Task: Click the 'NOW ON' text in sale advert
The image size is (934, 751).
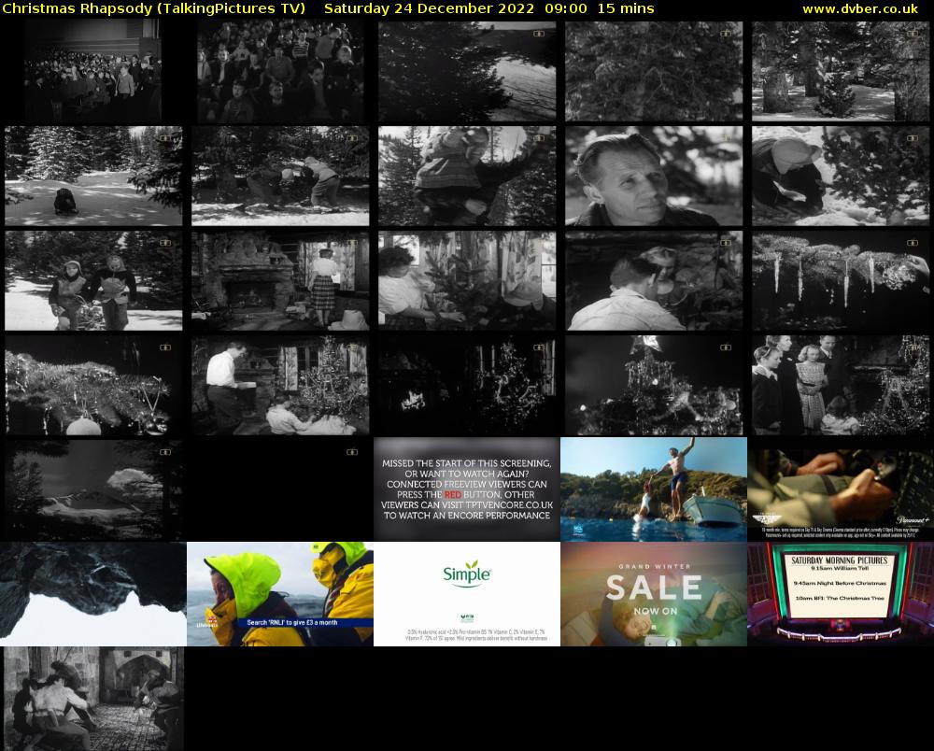Action: [x=656, y=611]
